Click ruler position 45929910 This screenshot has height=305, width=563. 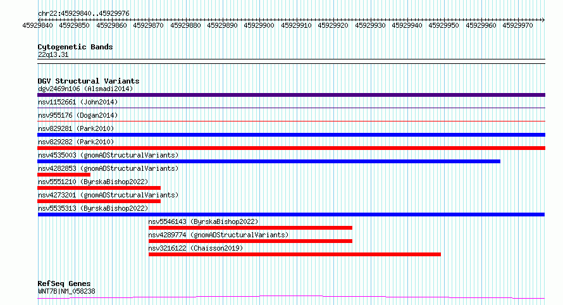pyautogui.click(x=296, y=25)
